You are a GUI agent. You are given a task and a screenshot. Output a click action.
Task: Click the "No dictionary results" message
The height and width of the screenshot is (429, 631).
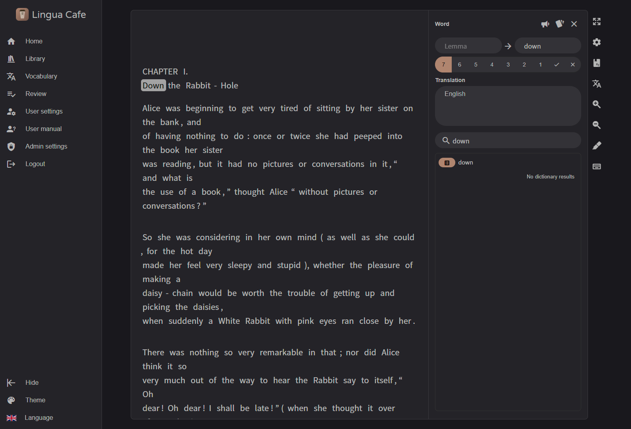tap(551, 176)
